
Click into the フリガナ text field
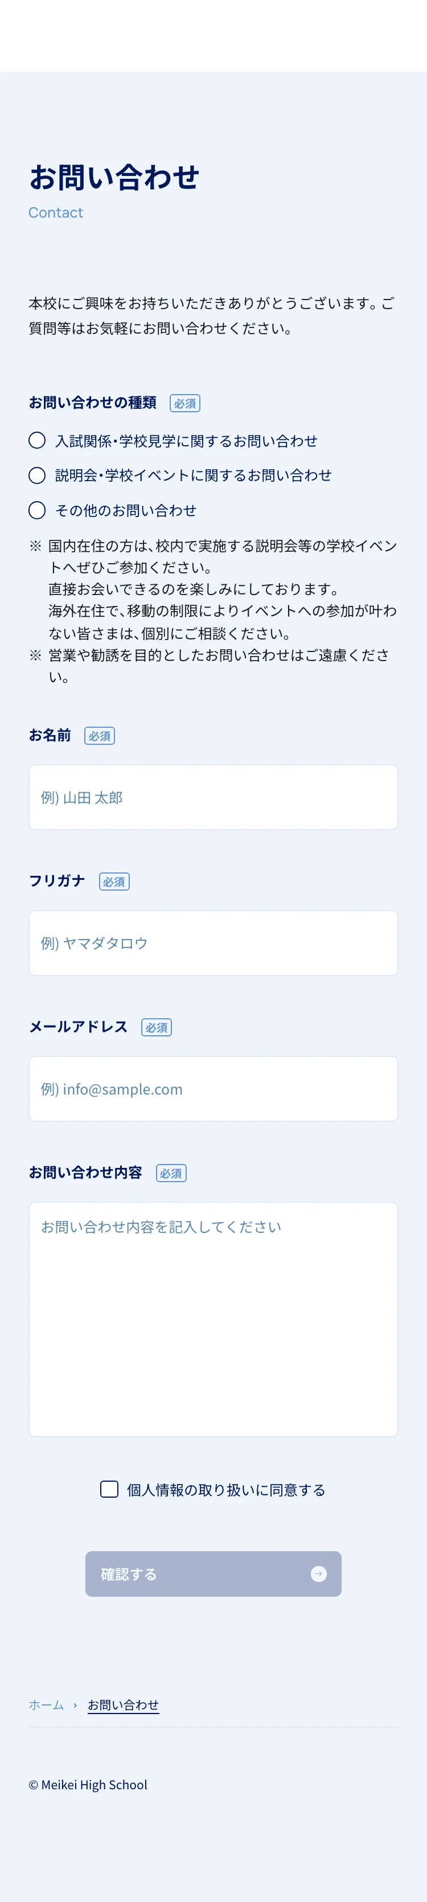click(x=213, y=943)
